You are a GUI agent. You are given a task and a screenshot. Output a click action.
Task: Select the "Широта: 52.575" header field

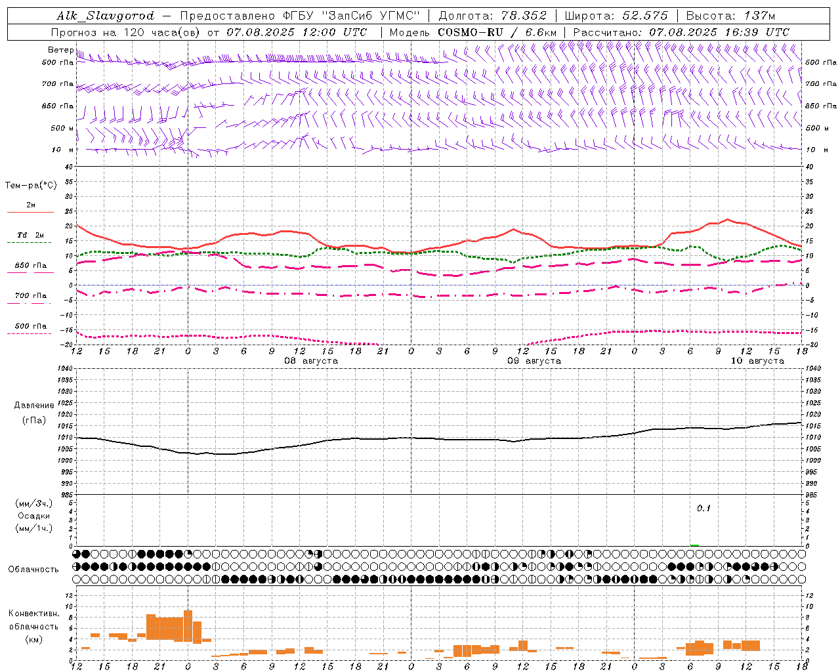616,16
